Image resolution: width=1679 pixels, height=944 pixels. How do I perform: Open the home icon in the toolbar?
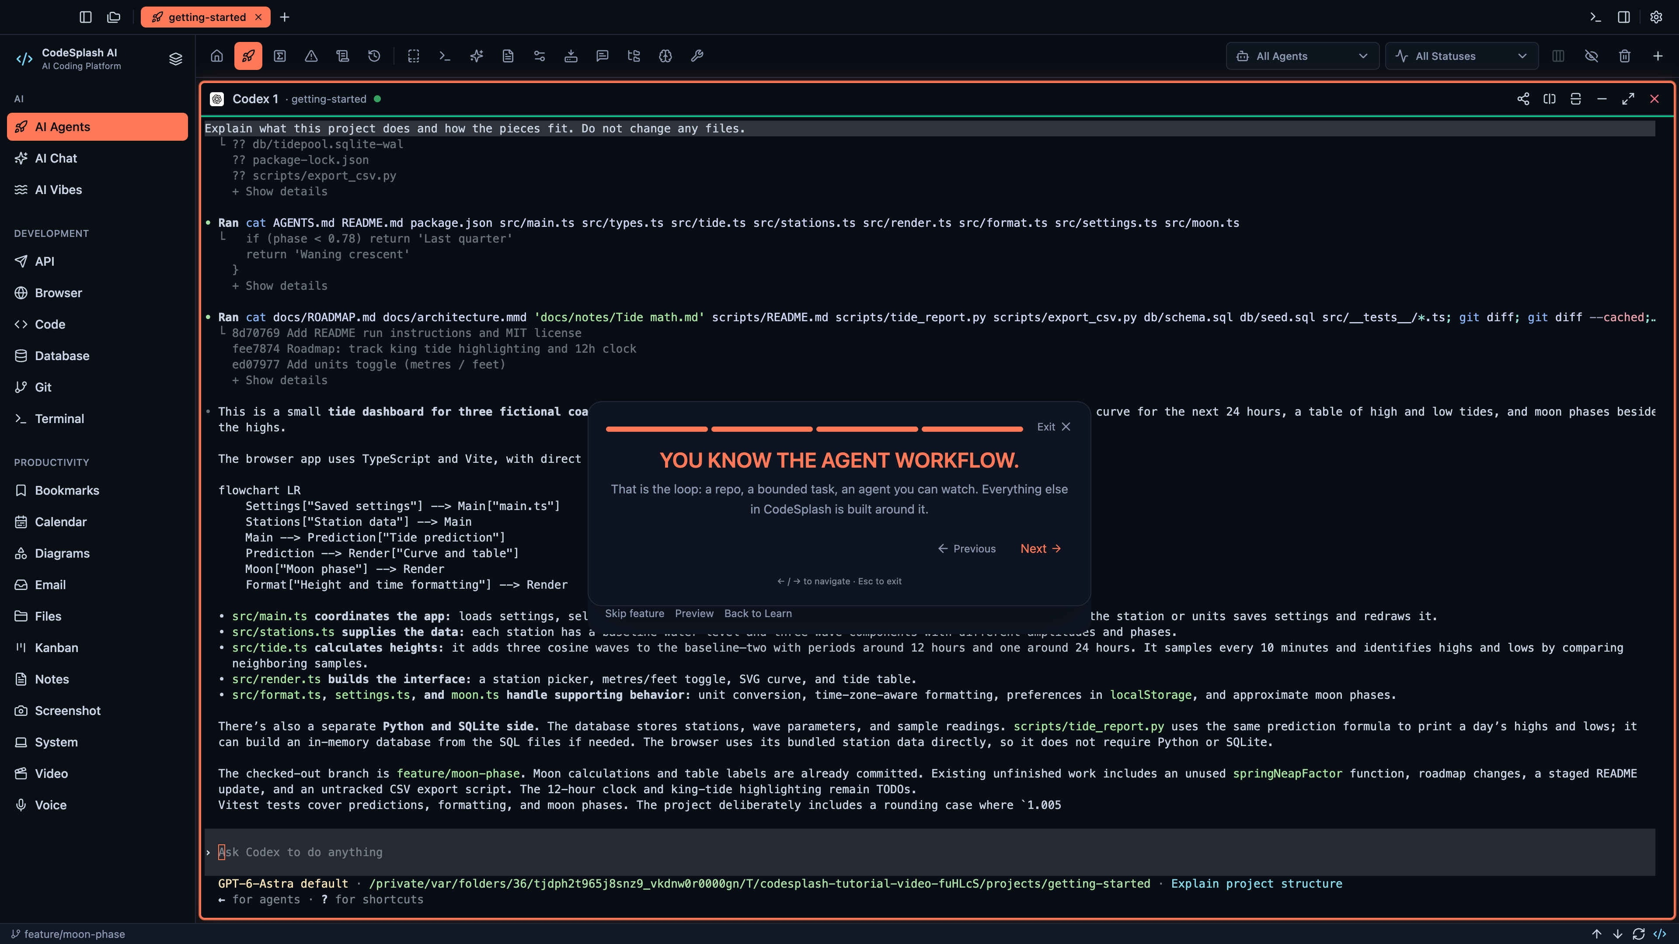(x=217, y=56)
